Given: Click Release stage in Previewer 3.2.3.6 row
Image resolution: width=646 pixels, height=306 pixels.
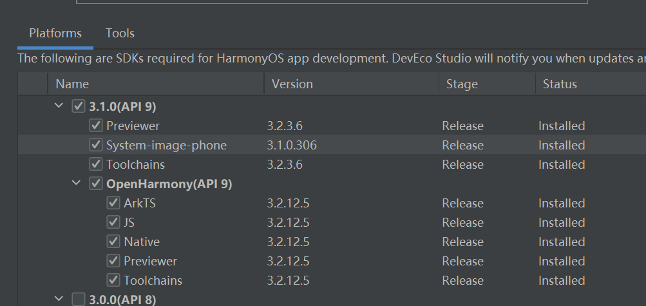Looking at the screenshot, I should (x=462, y=126).
